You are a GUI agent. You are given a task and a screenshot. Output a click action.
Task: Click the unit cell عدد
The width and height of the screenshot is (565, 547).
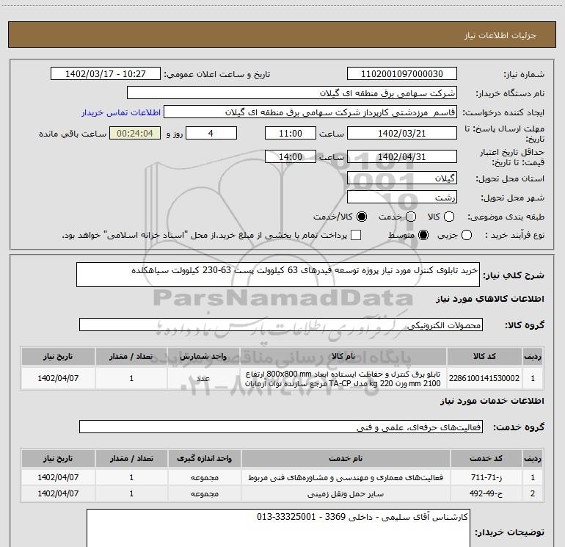[203, 378]
